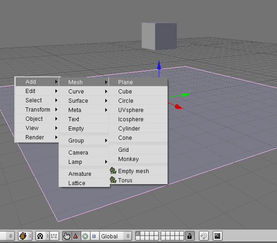Image resolution: width=277 pixels, height=243 pixels.
Task: Click the blue Z-axis manipulator arrow
Action: pyautogui.click(x=159, y=65)
